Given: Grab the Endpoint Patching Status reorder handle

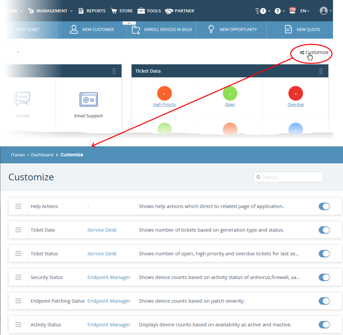Looking at the screenshot, I should [18, 301].
